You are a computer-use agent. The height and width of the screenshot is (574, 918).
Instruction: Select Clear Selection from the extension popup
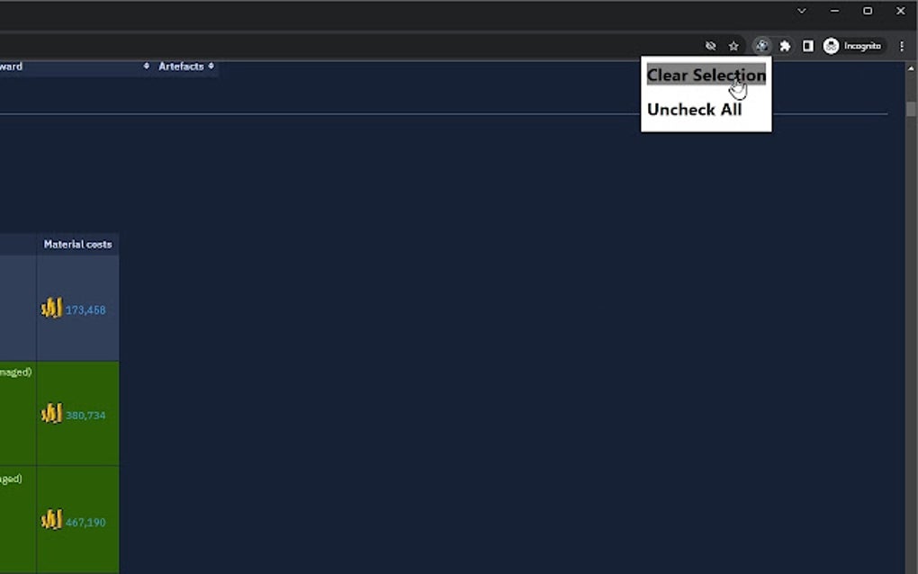pyautogui.click(x=706, y=76)
